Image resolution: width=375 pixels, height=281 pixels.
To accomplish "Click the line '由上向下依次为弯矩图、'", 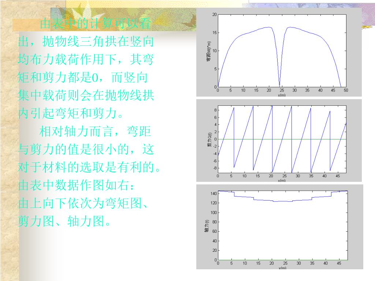I will coord(83,203).
